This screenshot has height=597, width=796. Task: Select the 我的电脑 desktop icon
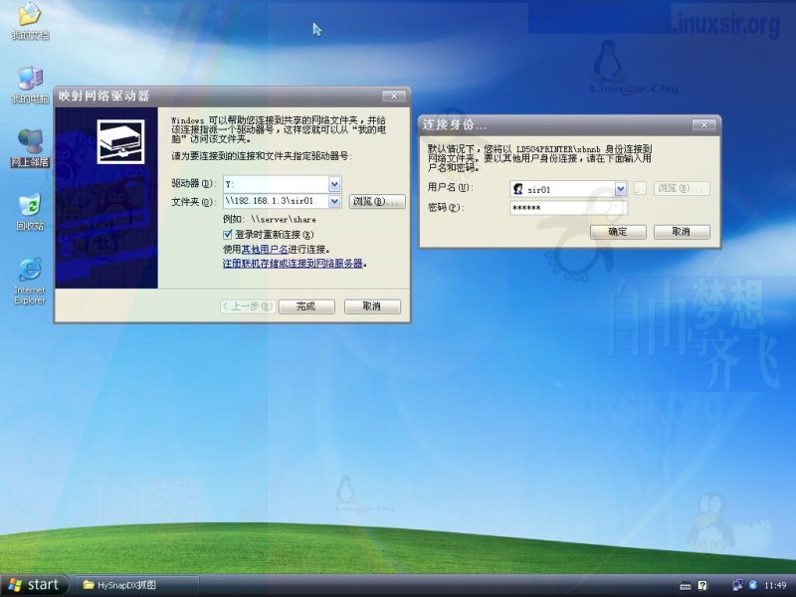(x=30, y=85)
